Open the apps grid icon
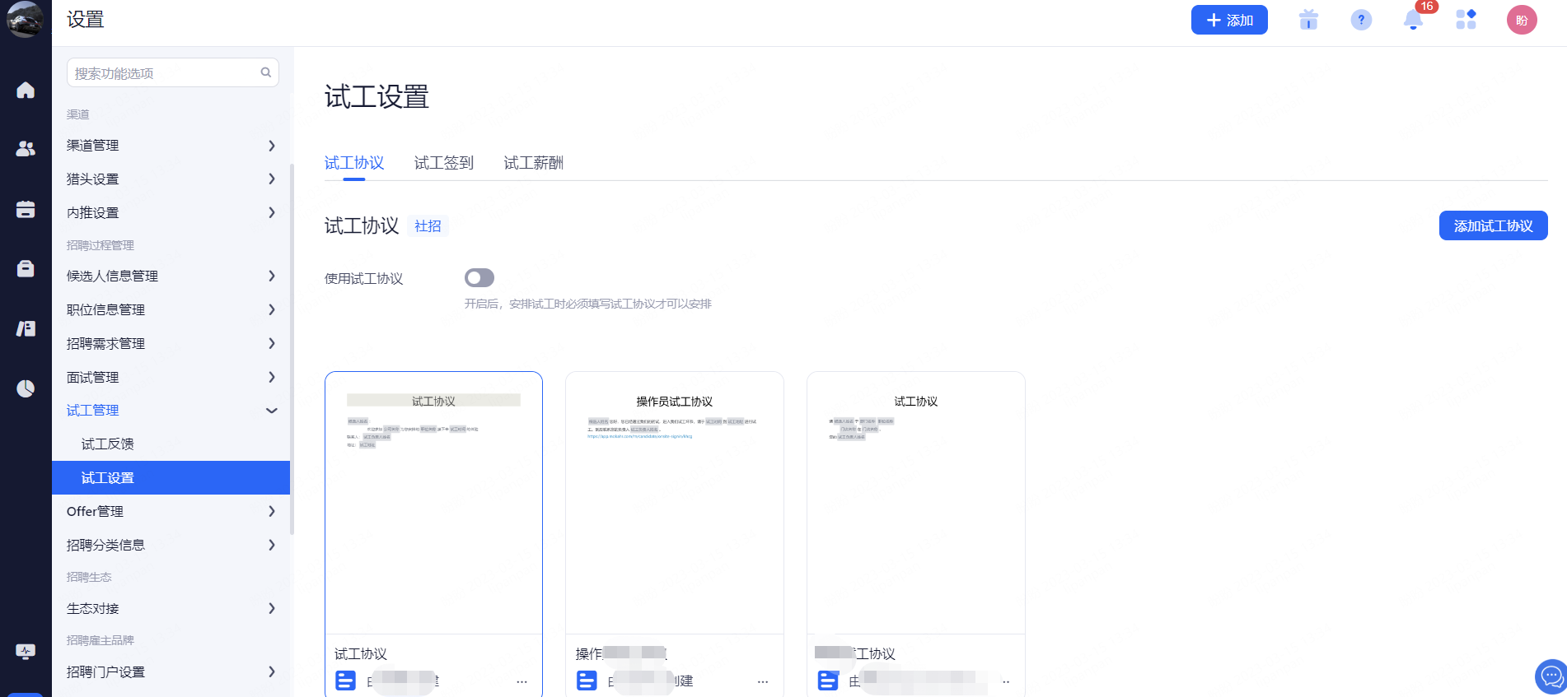The height and width of the screenshot is (697, 1567). click(x=1466, y=20)
